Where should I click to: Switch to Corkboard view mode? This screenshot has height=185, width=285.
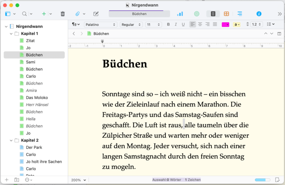click(x=226, y=14)
